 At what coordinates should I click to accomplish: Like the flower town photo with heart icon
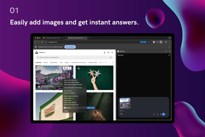pyautogui.click(x=65, y=68)
